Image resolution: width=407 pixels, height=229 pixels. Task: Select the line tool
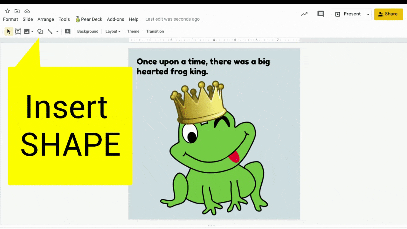pos(50,31)
